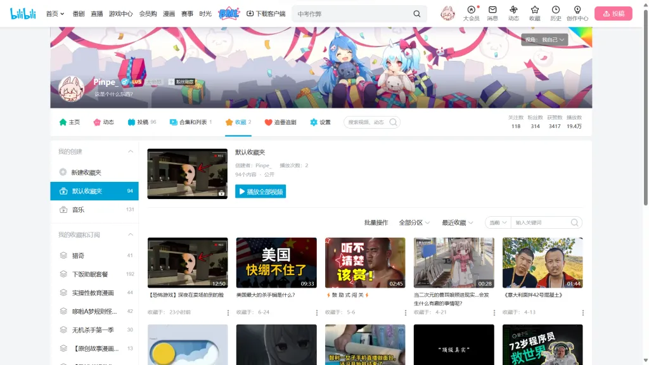The height and width of the screenshot is (365, 649).
Task: Select the 音乐 folder
Action: click(94, 210)
